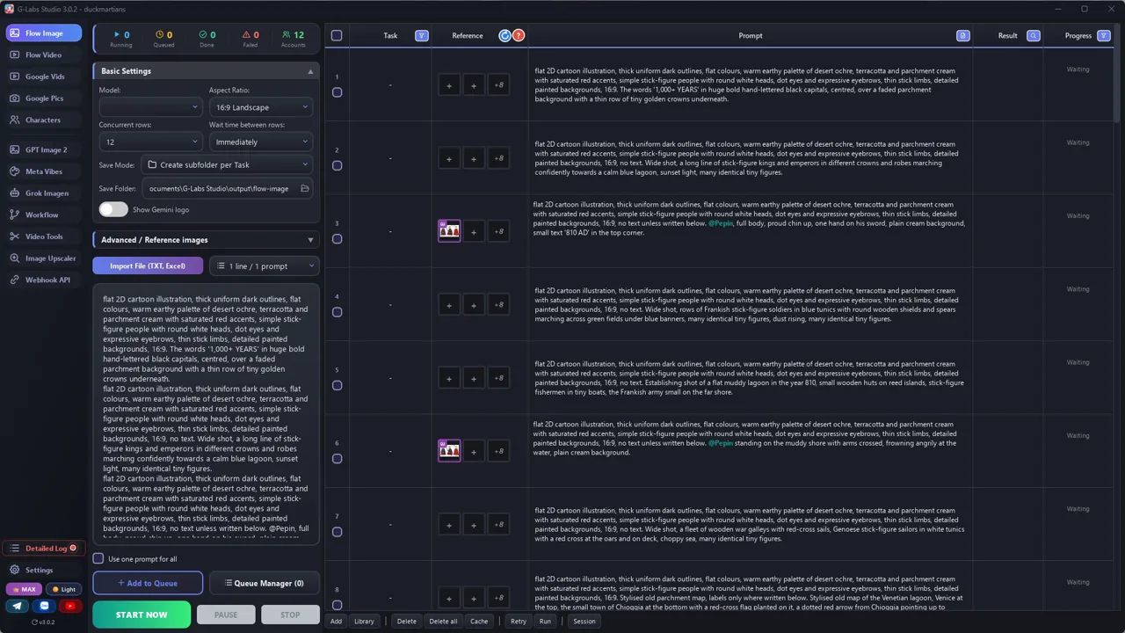The width and height of the screenshot is (1125, 633).
Task: Activate the MAX plan badge
Action: click(x=24, y=589)
